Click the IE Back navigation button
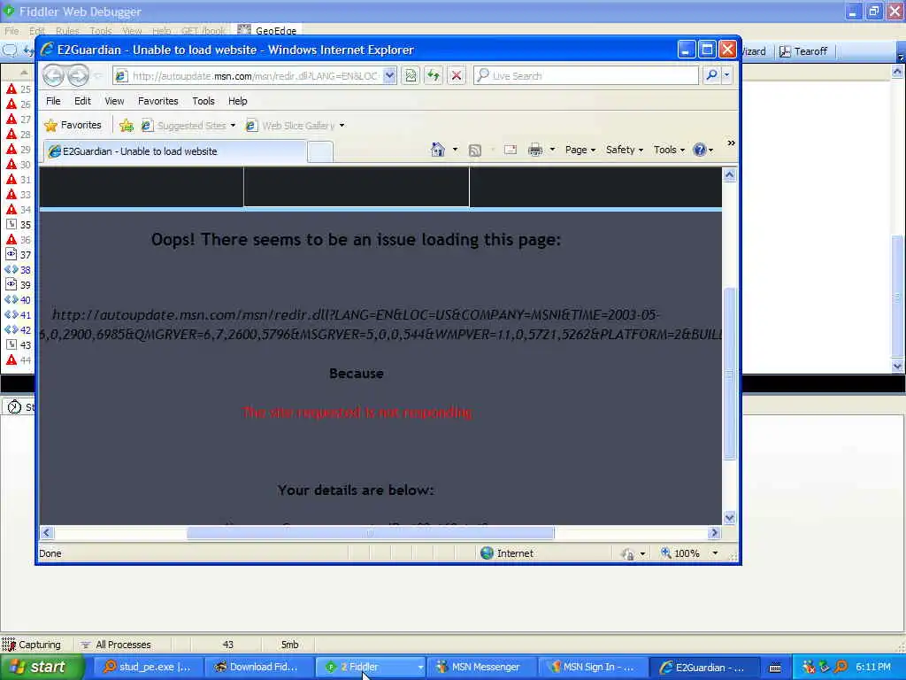This screenshot has width=906, height=680. click(x=53, y=75)
